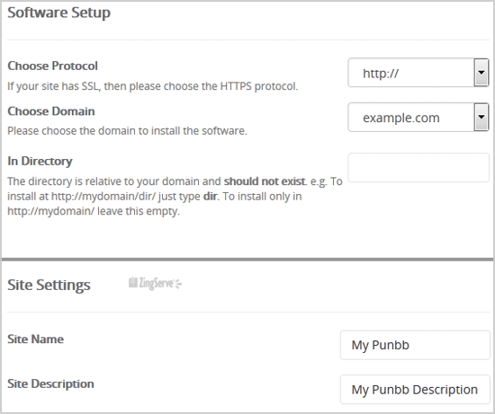495x414 pixels.
Task: Click the Site Name field with My Punbb
Action: point(415,345)
